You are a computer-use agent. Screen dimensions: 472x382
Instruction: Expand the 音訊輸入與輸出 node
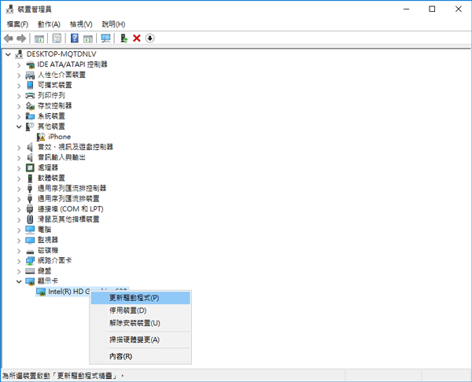(19, 158)
